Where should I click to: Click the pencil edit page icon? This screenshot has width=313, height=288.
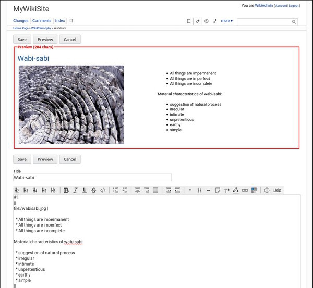[197, 21]
